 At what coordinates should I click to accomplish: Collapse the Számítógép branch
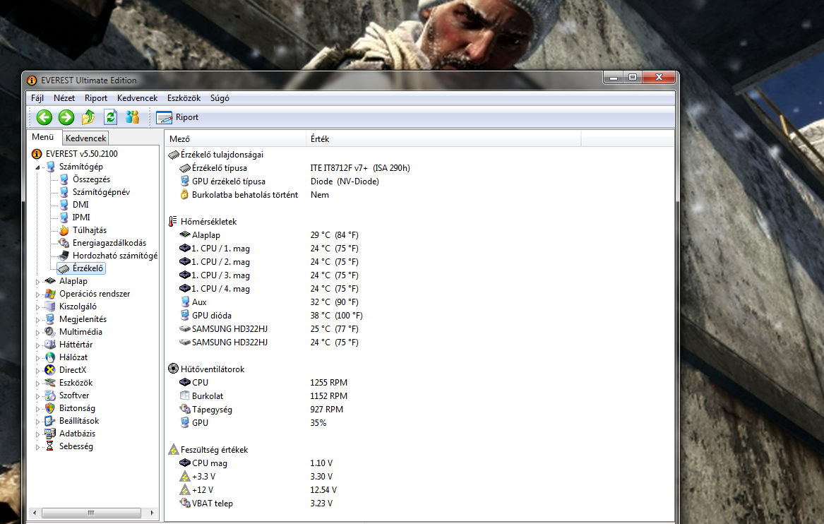tap(37, 167)
